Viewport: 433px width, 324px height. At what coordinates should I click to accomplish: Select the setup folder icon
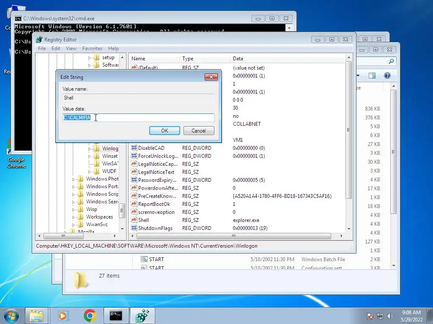tap(96, 57)
